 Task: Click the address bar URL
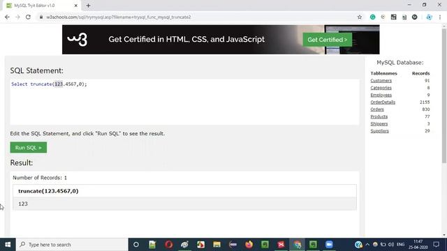click(119, 17)
